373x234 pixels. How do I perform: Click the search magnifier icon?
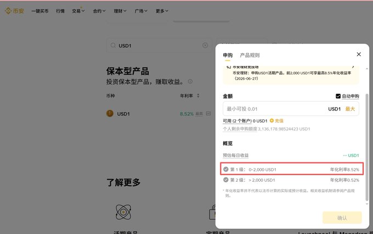tap(113, 45)
